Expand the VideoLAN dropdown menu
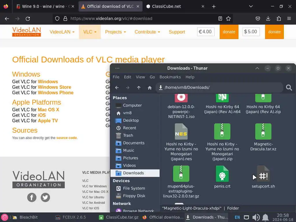 point(62,32)
